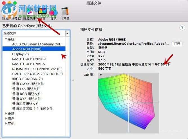Screen dimensions: 188x139
Task: Click the split pane divider handle dot
Action: pyautogui.click(x=73, y=80)
